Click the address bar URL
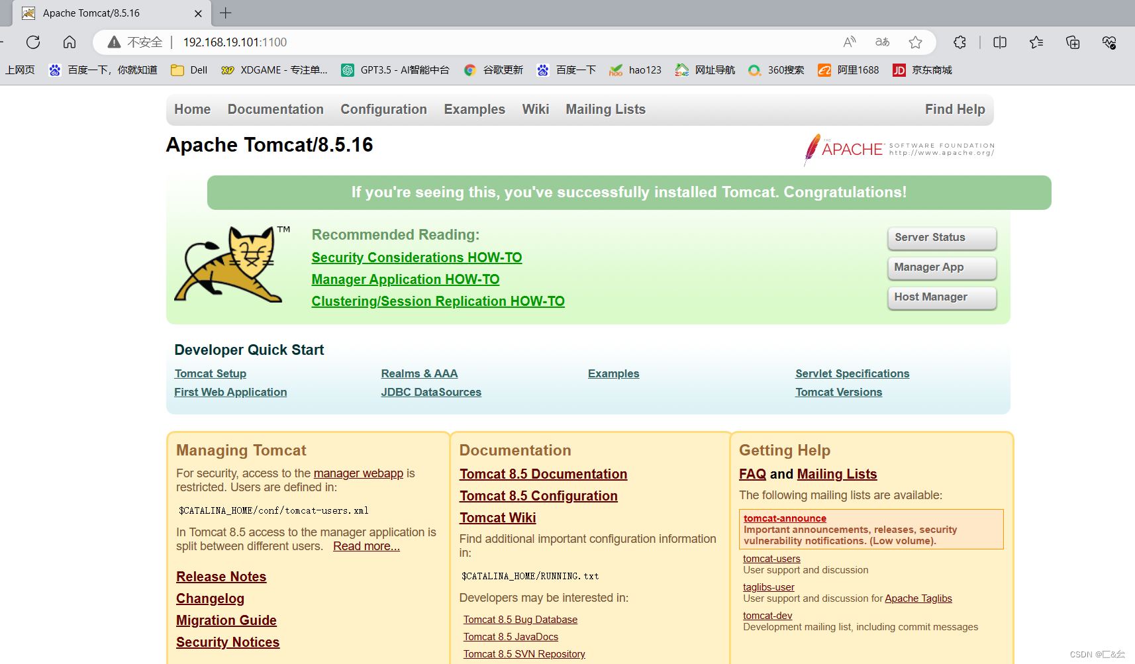The height and width of the screenshot is (664, 1135). (x=235, y=42)
